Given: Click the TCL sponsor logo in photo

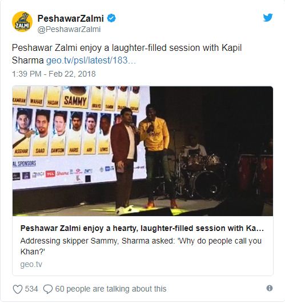Looking at the screenshot, I should click(50, 174).
